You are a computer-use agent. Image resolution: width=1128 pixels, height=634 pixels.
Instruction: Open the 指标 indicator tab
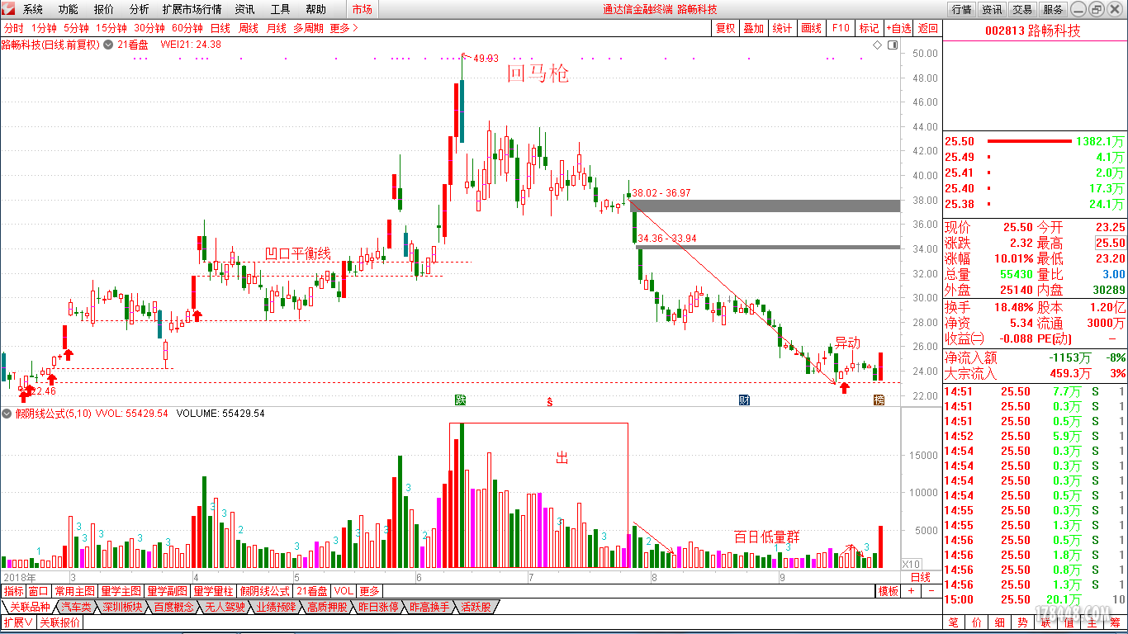tap(14, 591)
